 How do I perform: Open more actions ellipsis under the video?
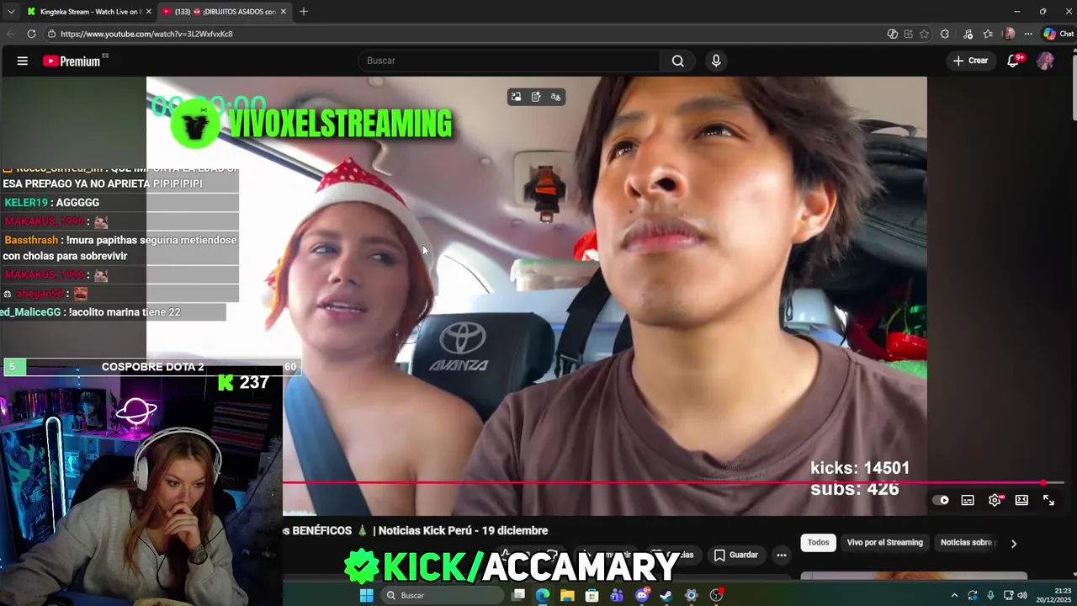781,555
